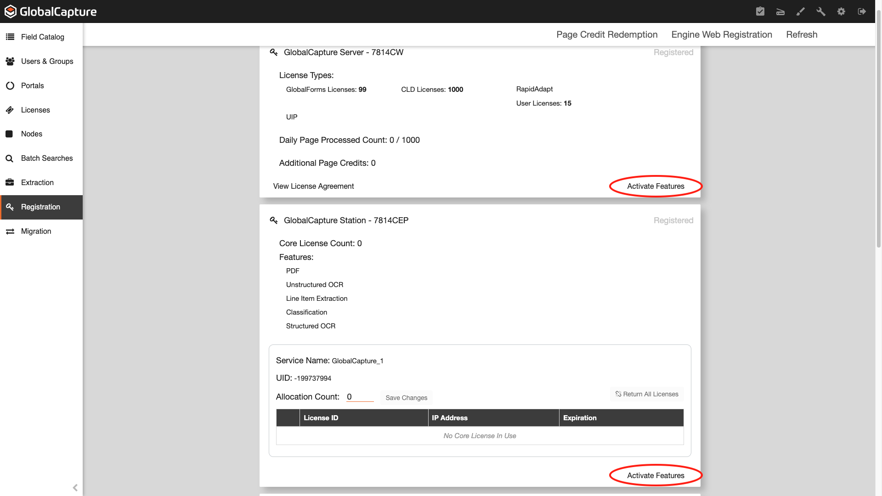Open the Licenses sidebar section

tap(35, 110)
